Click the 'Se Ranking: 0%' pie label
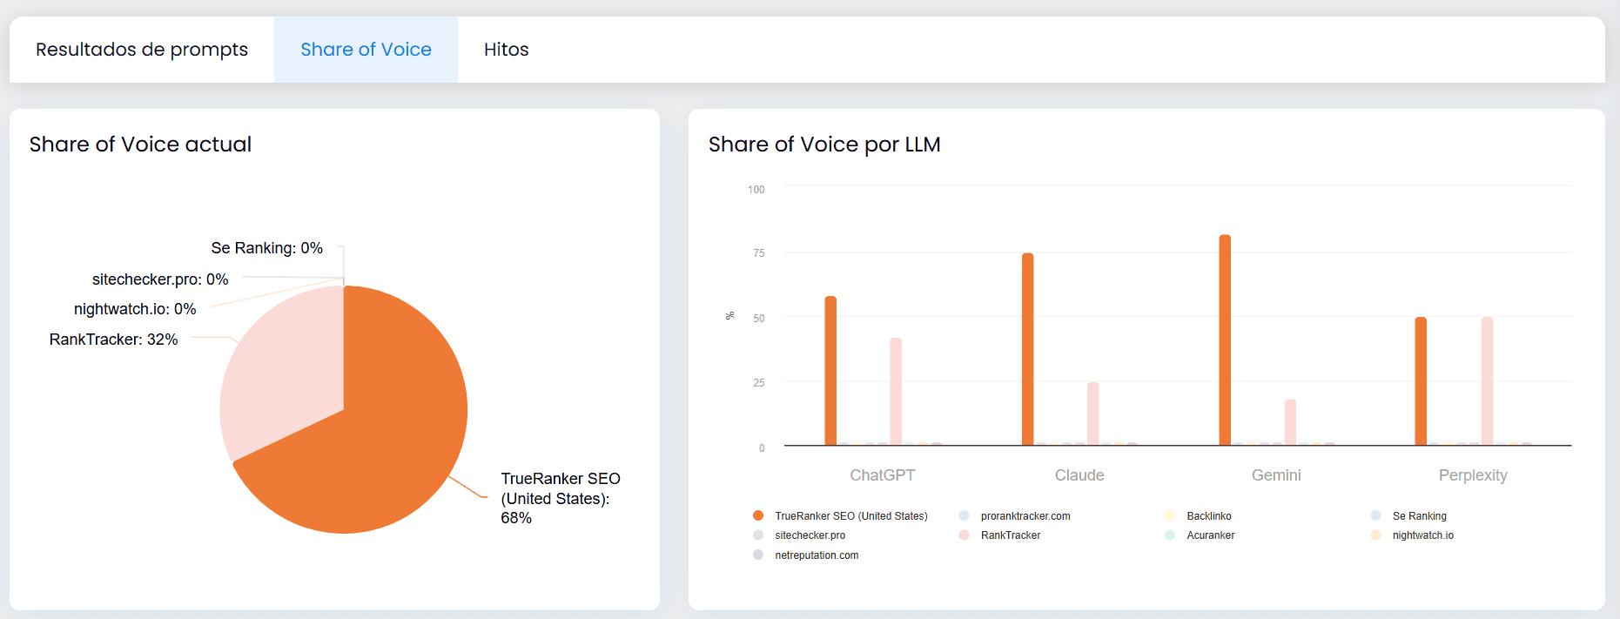Viewport: 1620px width, 619px height. pos(267,248)
